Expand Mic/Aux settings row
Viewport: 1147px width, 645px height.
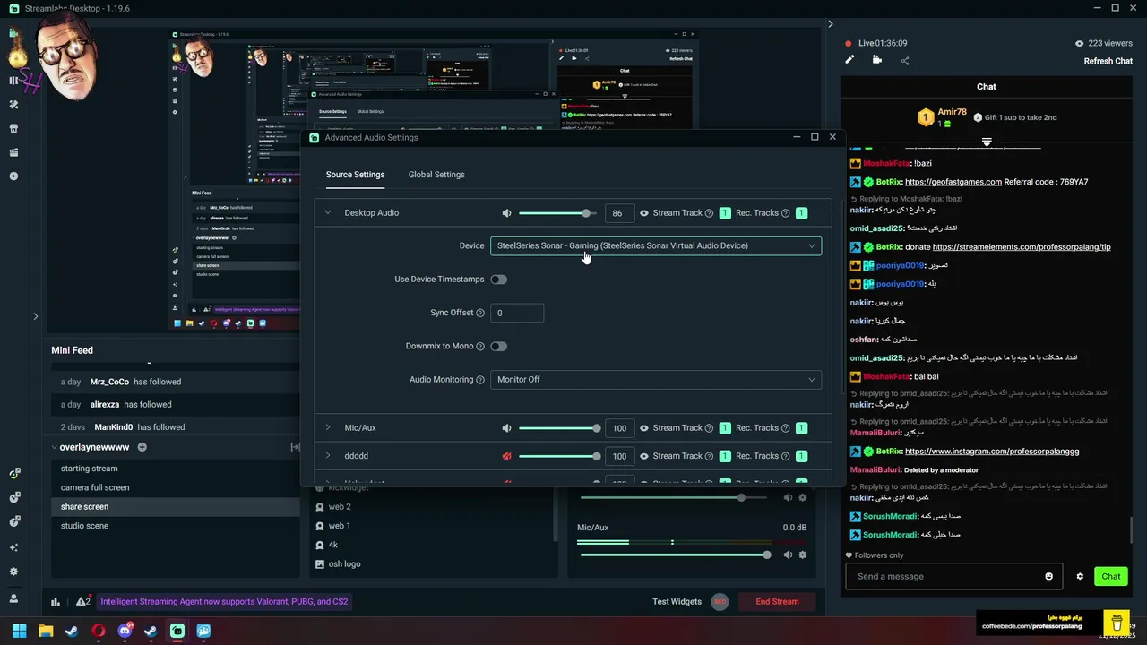pyautogui.click(x=328, y=428)
